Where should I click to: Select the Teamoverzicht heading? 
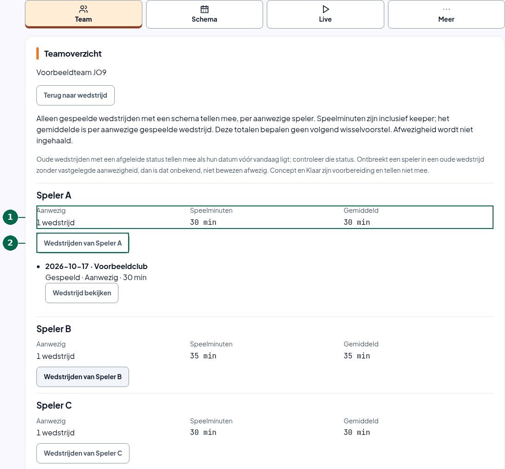click(73, 54)
